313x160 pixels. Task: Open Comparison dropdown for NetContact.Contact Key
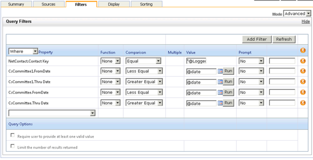point(144,61)
